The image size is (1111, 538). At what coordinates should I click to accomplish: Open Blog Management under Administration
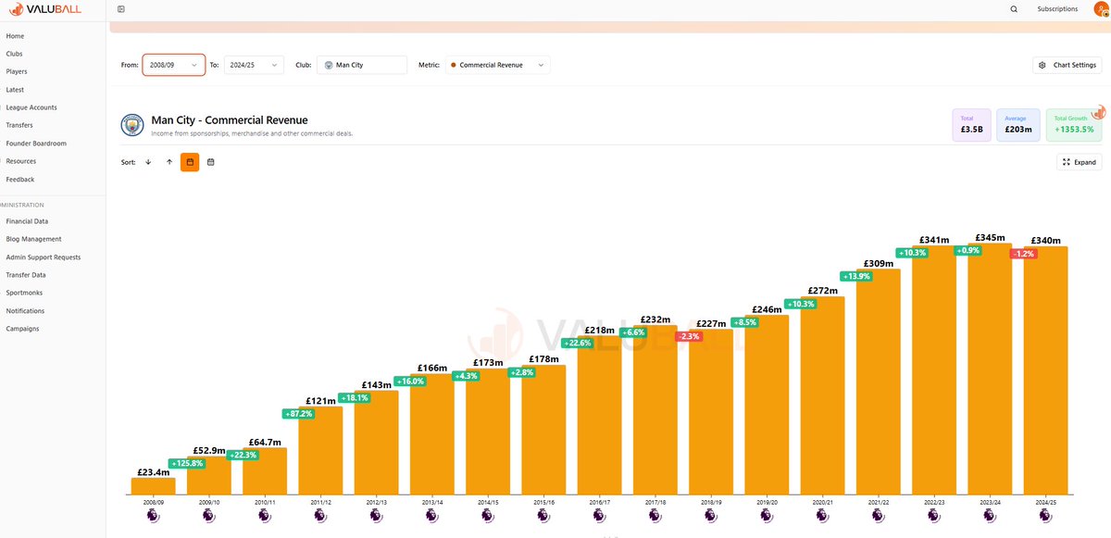(x=33, y=239)
